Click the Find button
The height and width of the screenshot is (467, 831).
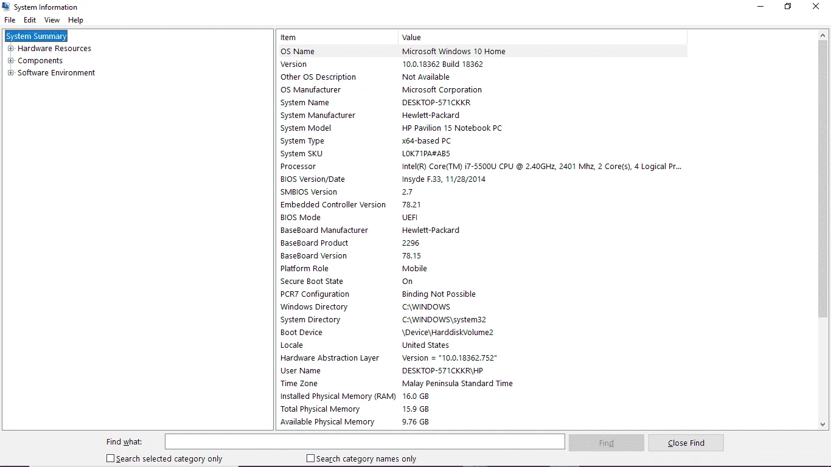point(607,443)
